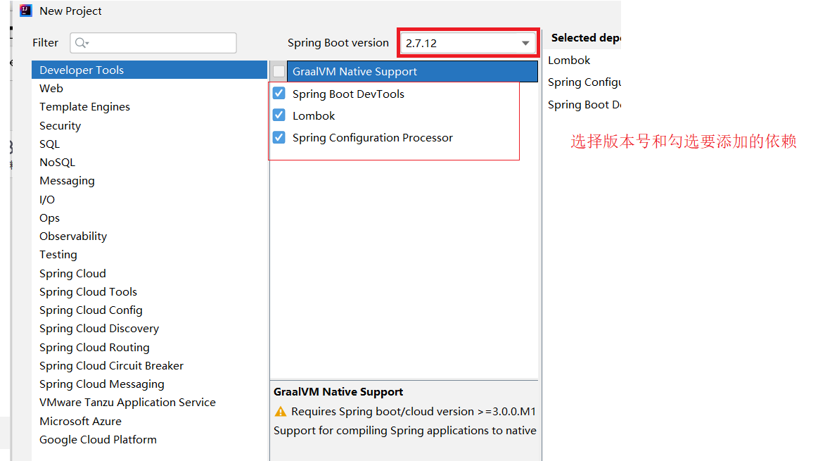This screenshot has height=461, width=825.
Task: Select the Microsoft Azure category
Action: [x=81, y=421]
